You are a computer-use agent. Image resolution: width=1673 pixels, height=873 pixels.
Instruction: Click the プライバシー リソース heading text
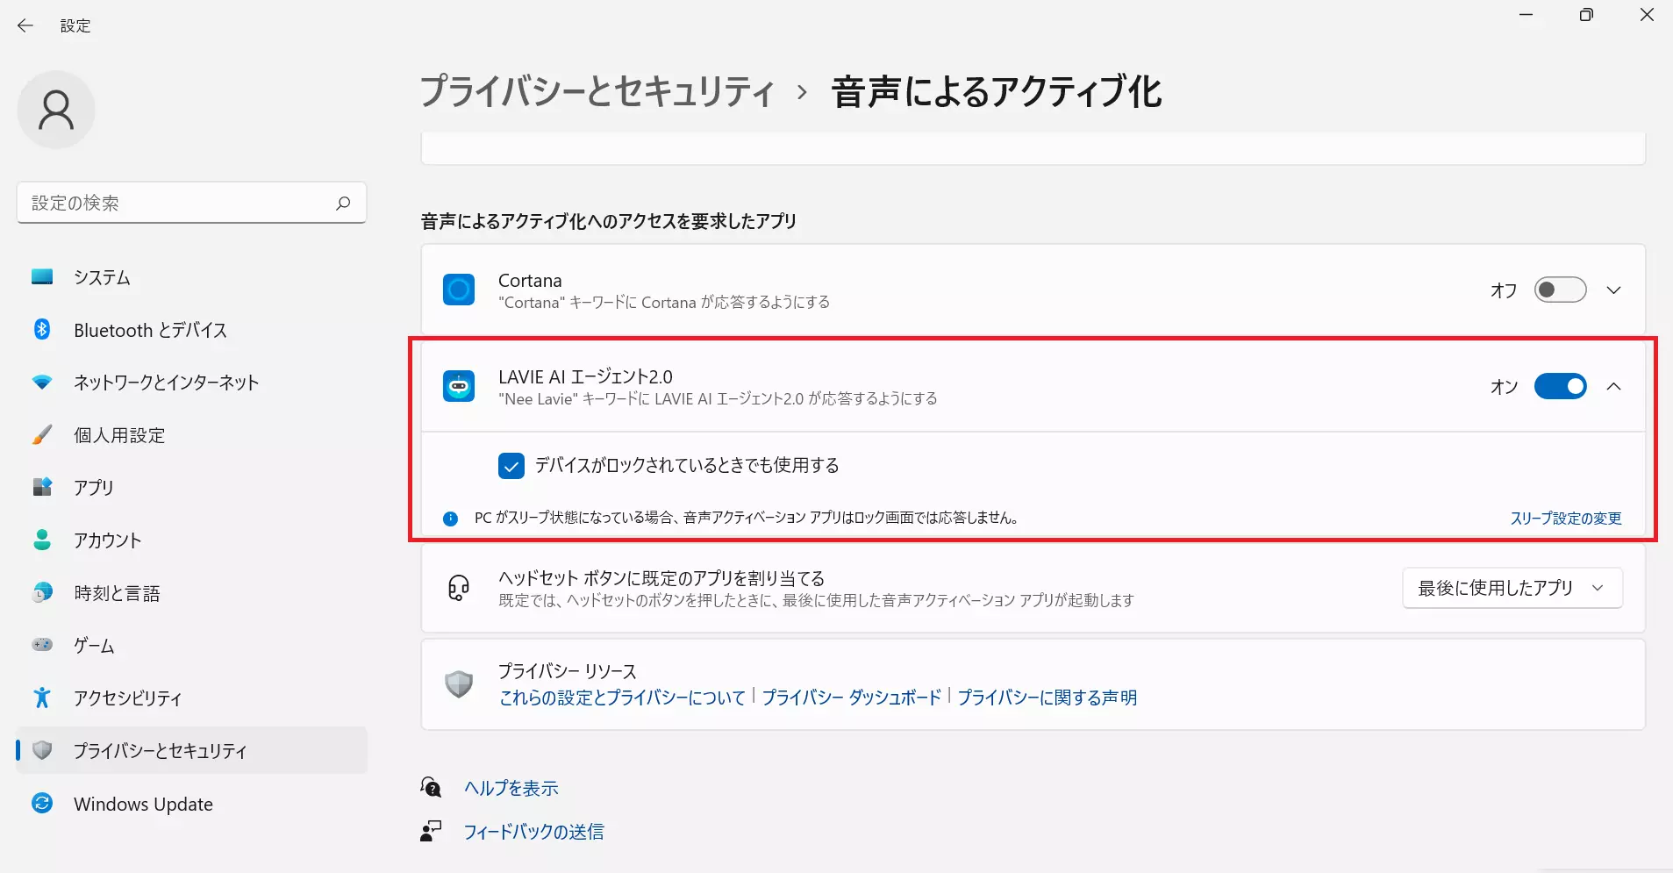[568, 671]
